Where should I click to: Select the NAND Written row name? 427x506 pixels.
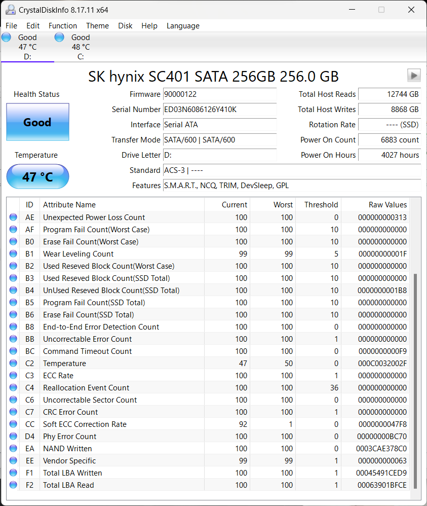pyautogui.click(x=67, y=449)
